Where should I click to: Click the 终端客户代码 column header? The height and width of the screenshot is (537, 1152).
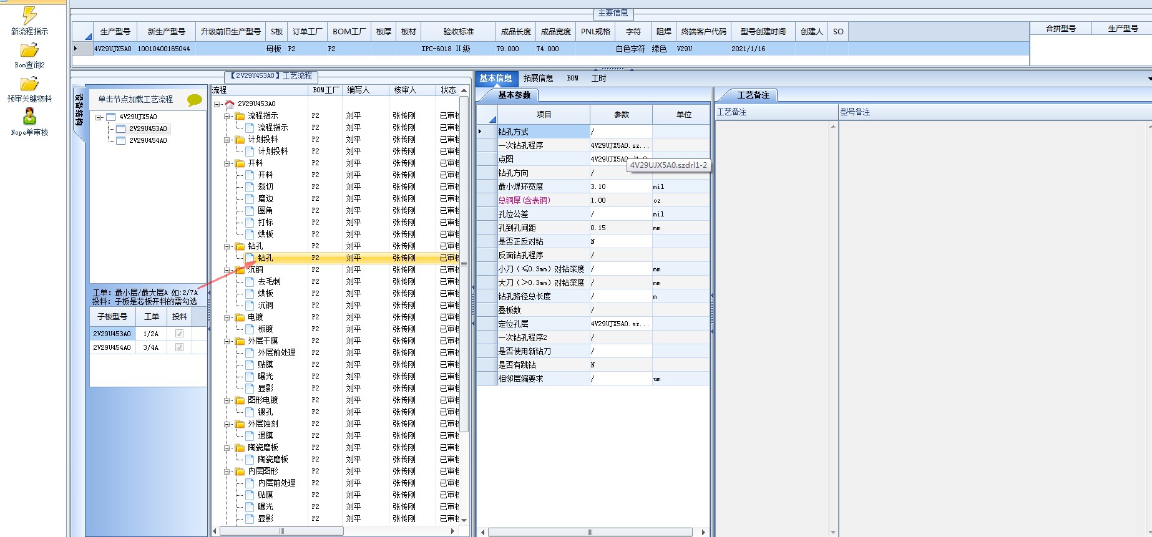(704, 31)
